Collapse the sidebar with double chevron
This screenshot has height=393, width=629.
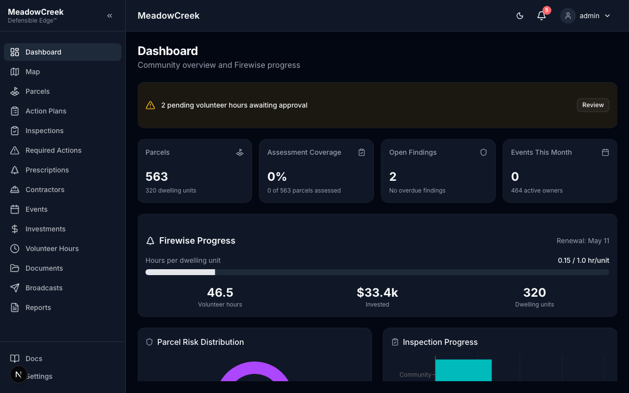110,16
